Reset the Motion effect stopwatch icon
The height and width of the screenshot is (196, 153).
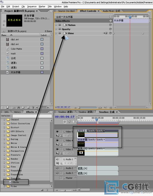(110, 25)
